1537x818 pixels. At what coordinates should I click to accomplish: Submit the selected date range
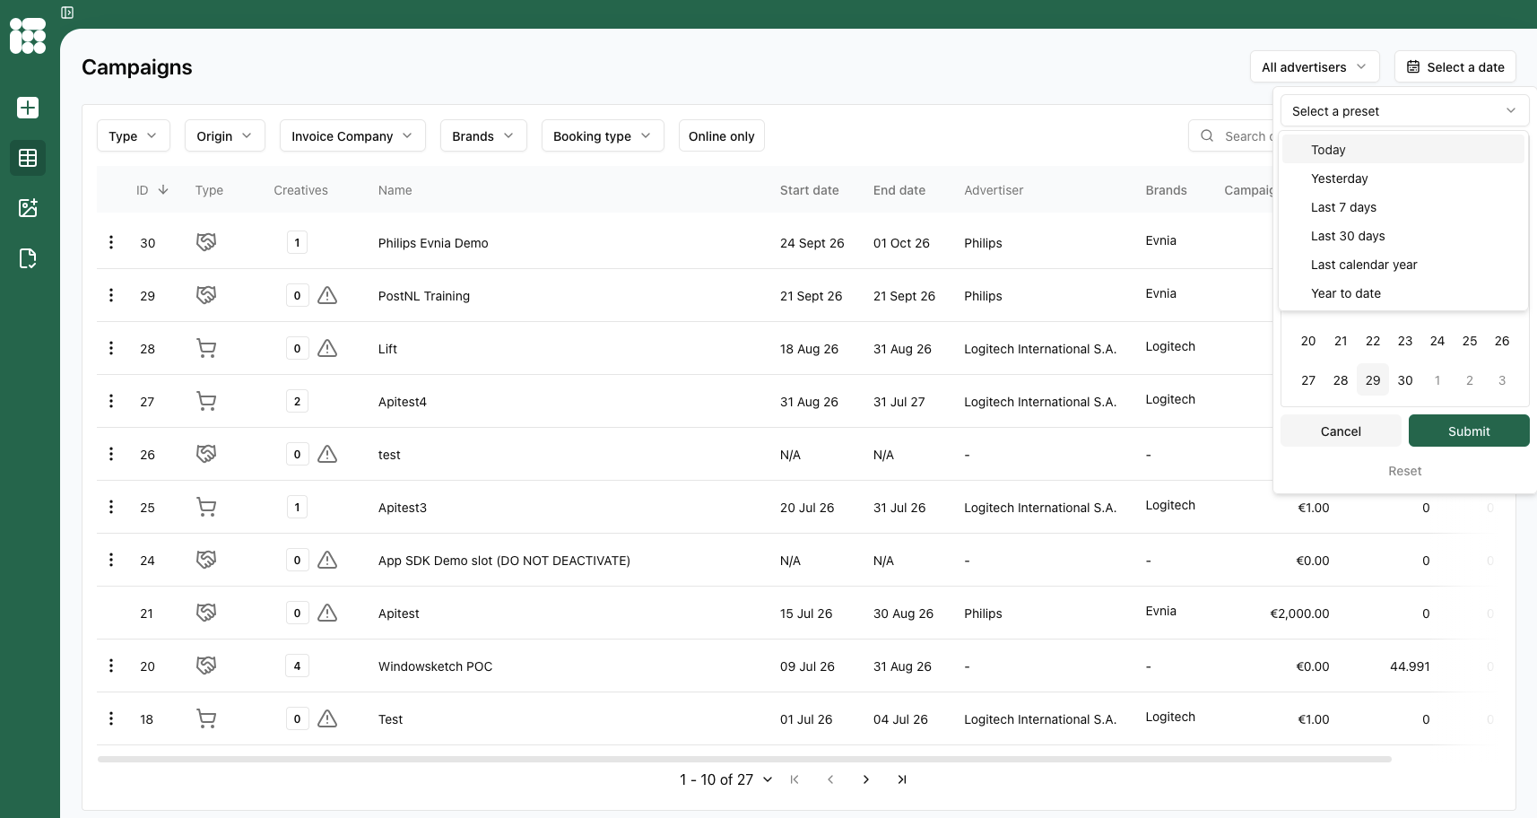[1469, 431]
